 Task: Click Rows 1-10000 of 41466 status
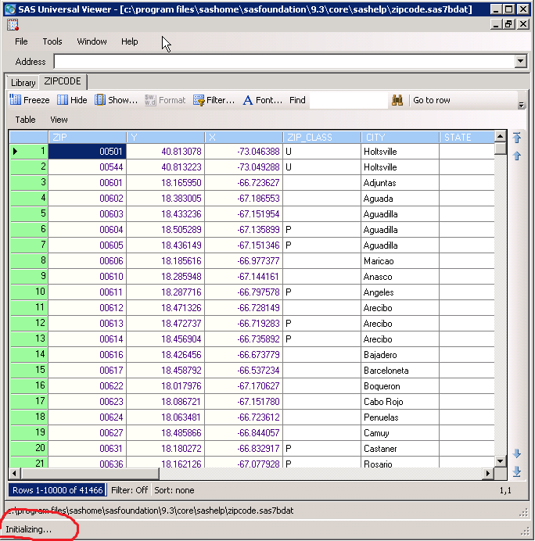pyautogui.click(x=57, y=490)
